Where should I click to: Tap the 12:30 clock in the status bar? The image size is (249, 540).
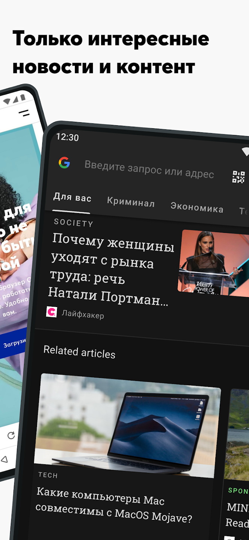67,137
